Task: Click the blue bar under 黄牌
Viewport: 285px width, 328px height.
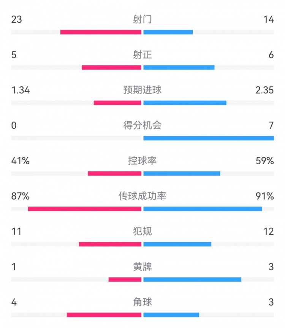Action: pyautogui.click(x=192, y=279)
